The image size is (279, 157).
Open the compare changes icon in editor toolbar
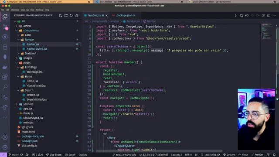point(242,16)
